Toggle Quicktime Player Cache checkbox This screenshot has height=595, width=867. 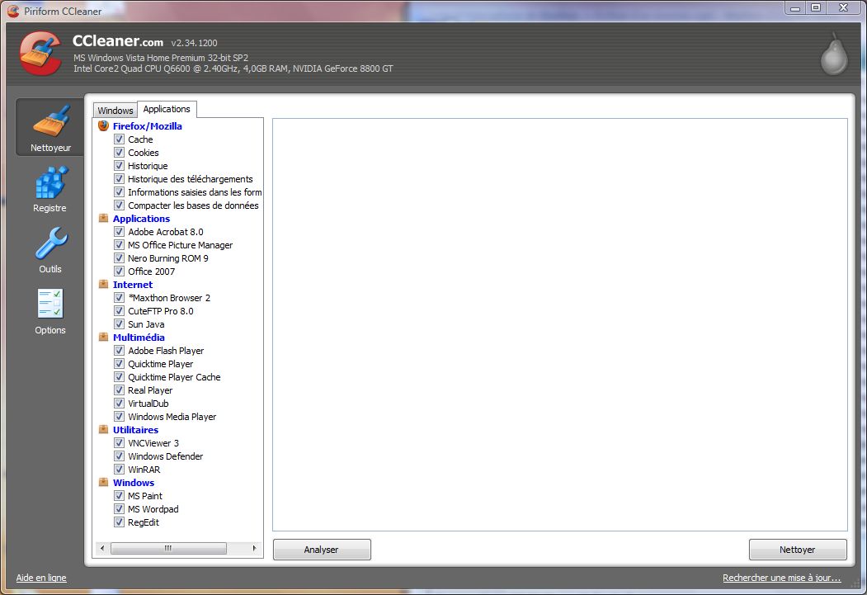[119, 376]
